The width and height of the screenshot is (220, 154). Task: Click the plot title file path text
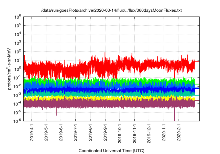point(111,10)
